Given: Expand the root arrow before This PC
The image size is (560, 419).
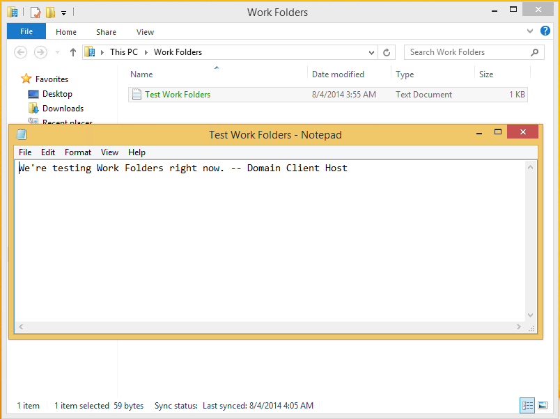Looking at the screenshot, I should tap(102, 52).
